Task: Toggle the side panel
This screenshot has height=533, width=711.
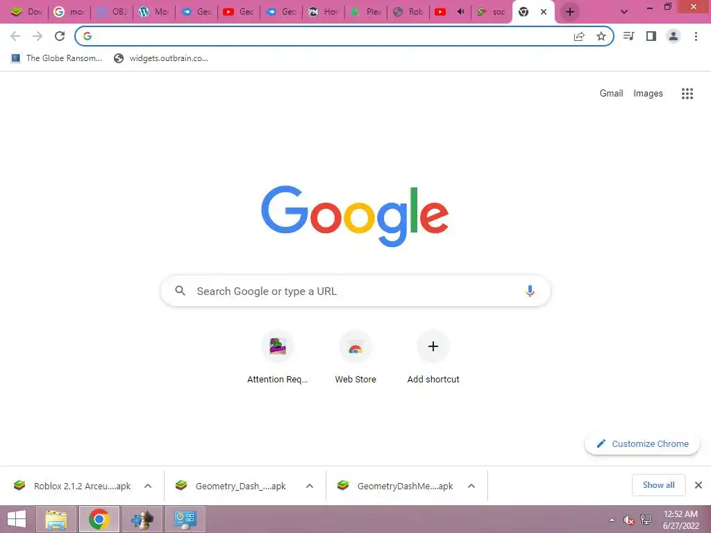Action: [x=651, y=36]
